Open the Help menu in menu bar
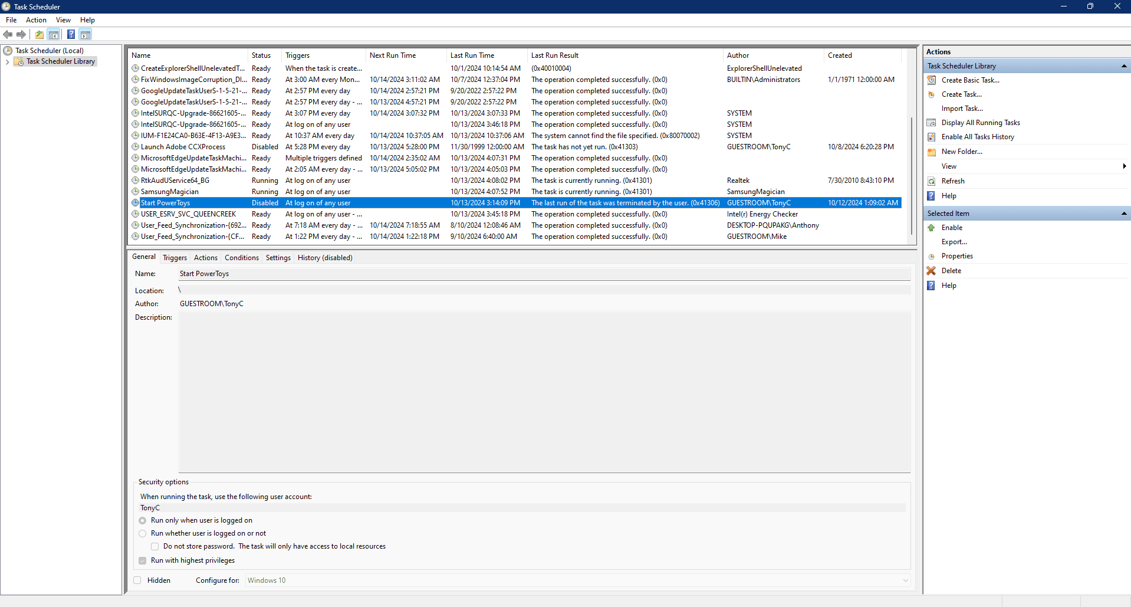This screenshot has width=1131, height=607. coord(87,20)
